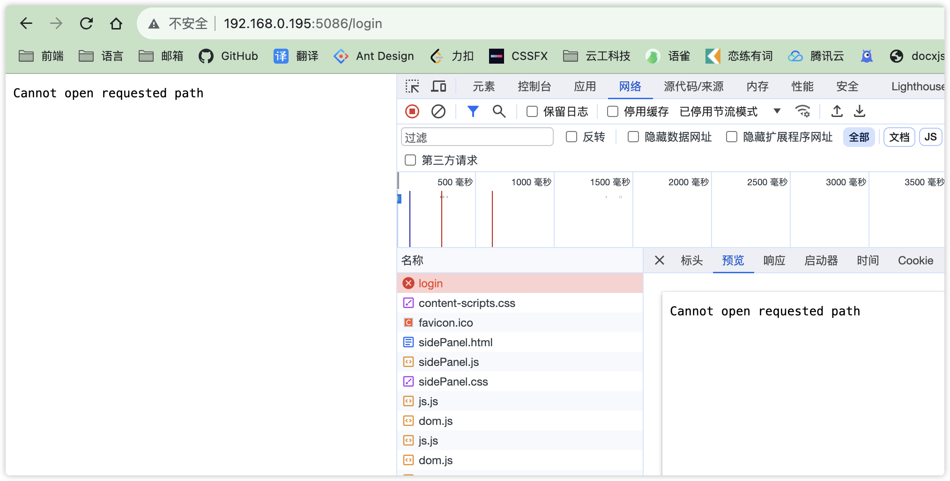The height and width of the screenshot is (481, 950).
Task: Toggle the network filter funnel icon
Action: [473, 111]
